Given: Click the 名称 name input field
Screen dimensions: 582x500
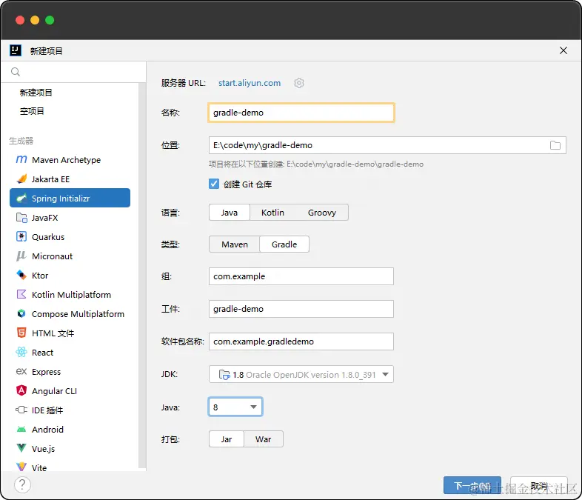Looking at the screenshot, I should (301, 113).
